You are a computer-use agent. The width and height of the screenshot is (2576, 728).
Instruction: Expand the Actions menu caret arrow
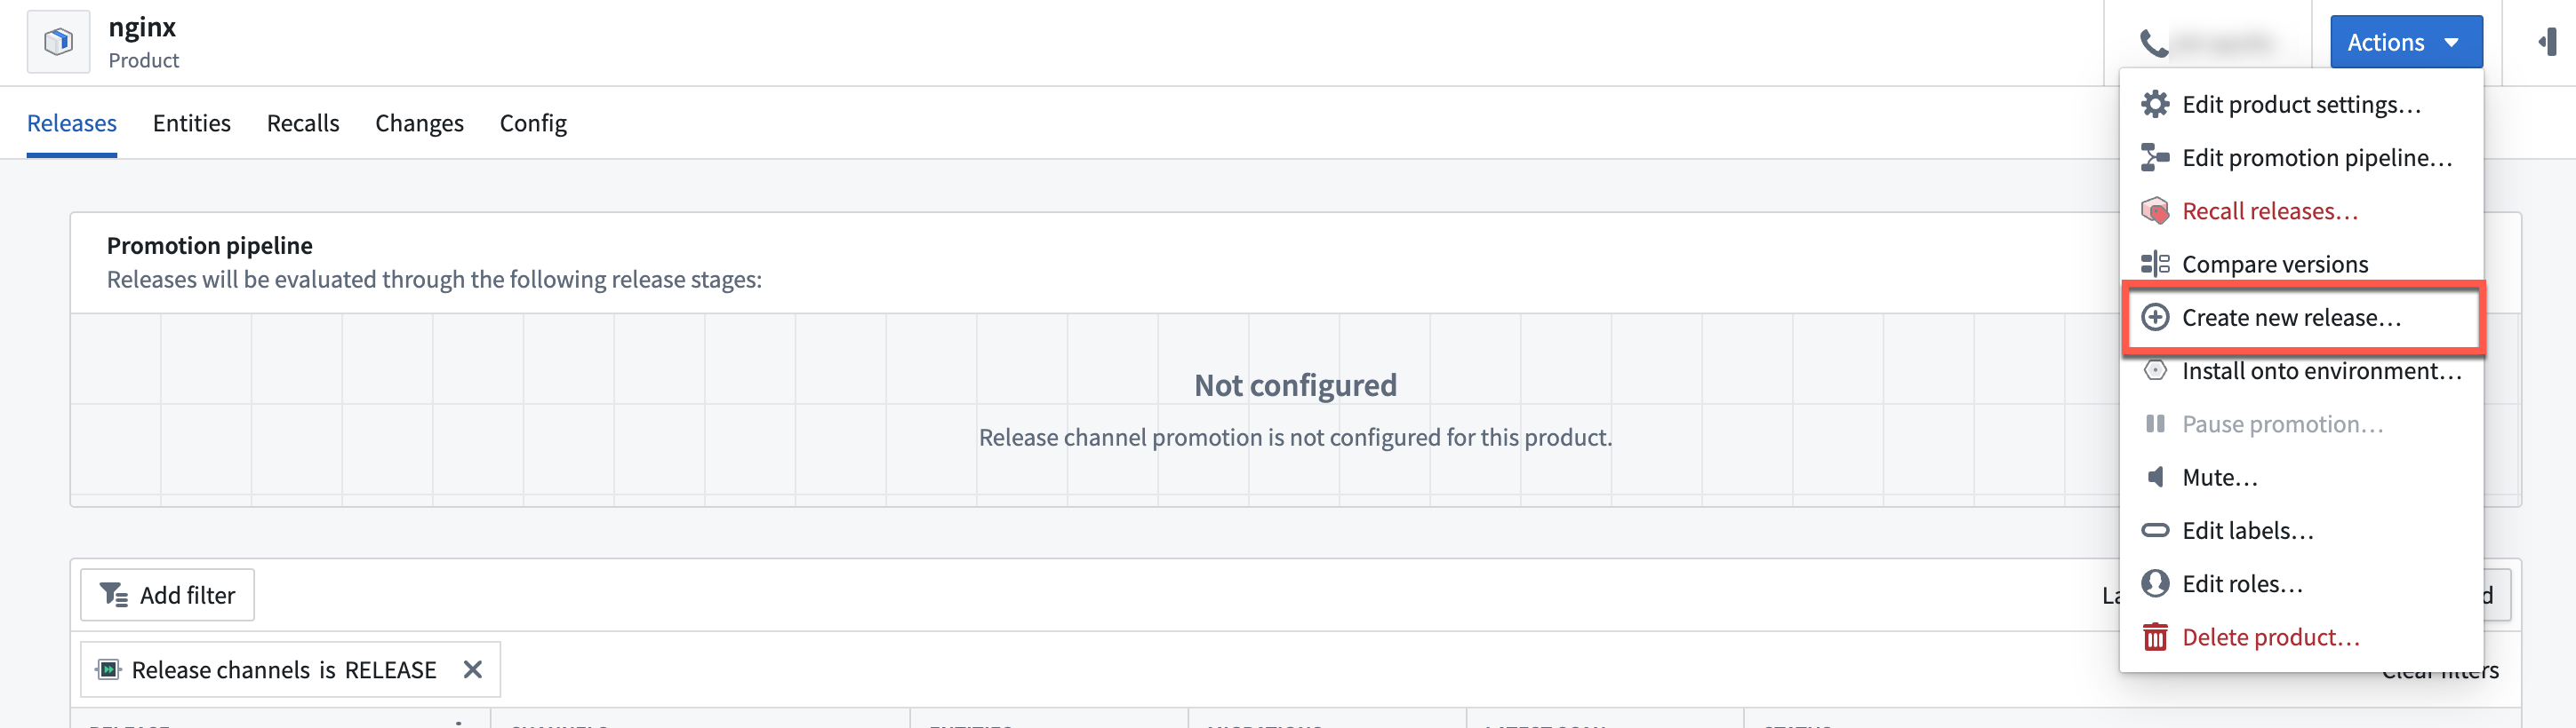pos(2451,43)
